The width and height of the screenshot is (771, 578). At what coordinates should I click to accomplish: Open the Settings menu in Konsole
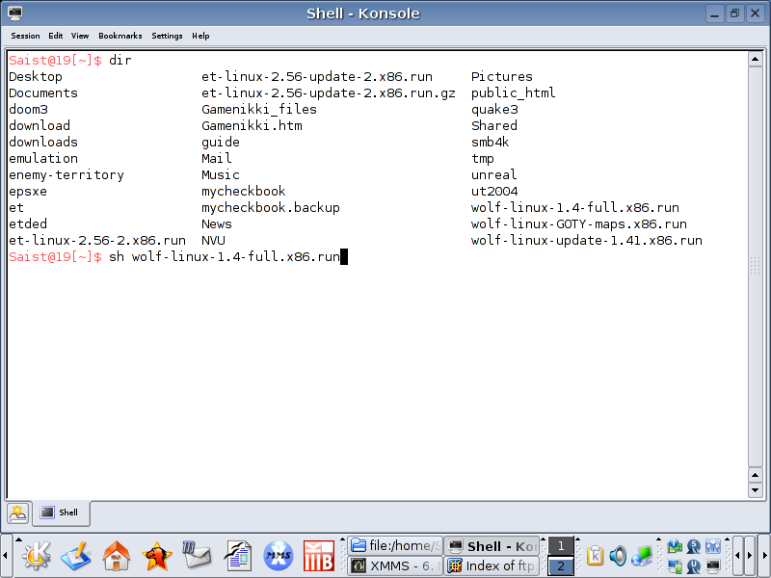click(x=167, y=36)
